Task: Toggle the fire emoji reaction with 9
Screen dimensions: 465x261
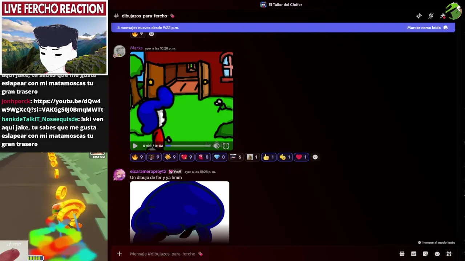Action: (137, 157)
